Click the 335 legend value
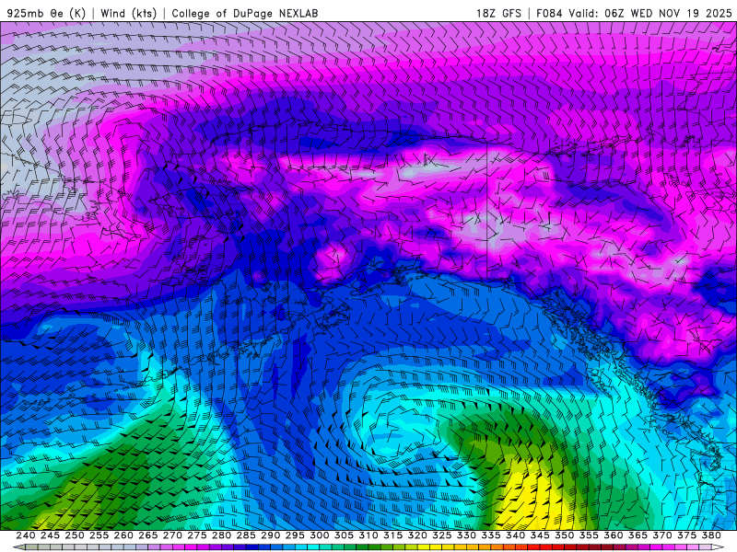 [491, 535]
